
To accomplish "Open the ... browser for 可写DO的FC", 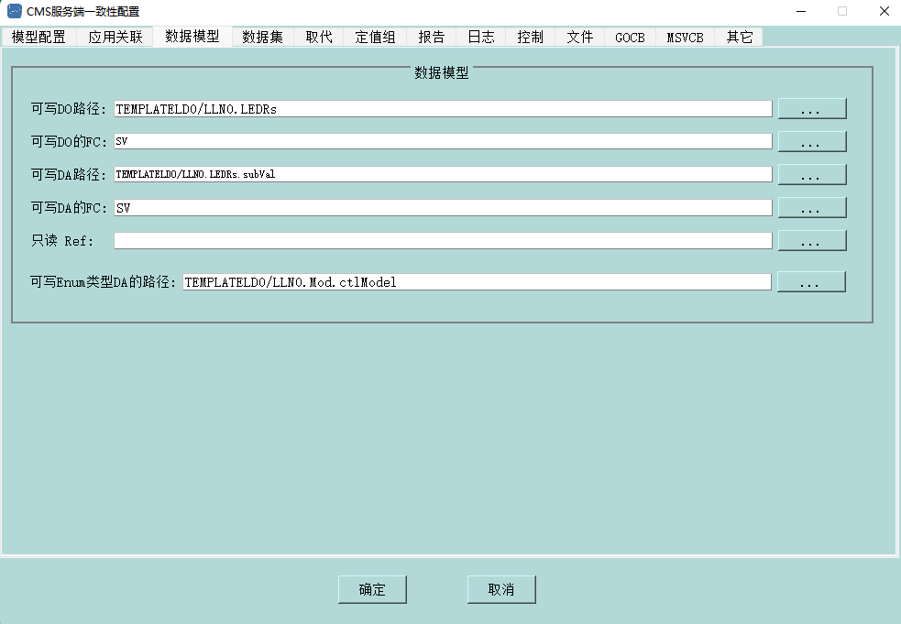I will coord(812,141).
